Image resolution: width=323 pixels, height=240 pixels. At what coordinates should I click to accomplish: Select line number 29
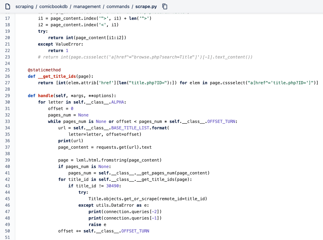[8, 96]
